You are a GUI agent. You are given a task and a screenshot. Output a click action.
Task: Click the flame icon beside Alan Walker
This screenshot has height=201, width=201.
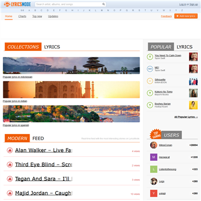pos(9,150)
